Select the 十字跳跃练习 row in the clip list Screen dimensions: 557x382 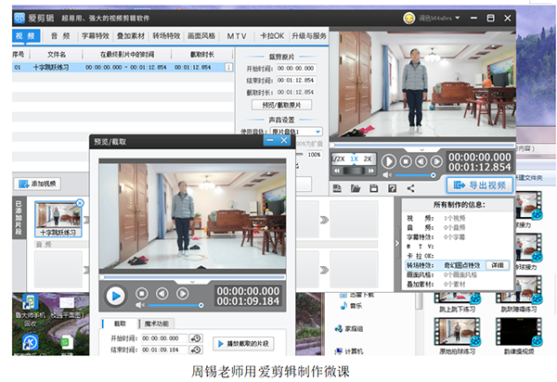123,67
